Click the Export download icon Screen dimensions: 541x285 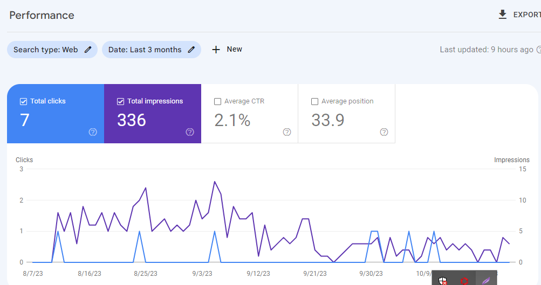pos(503,15)
